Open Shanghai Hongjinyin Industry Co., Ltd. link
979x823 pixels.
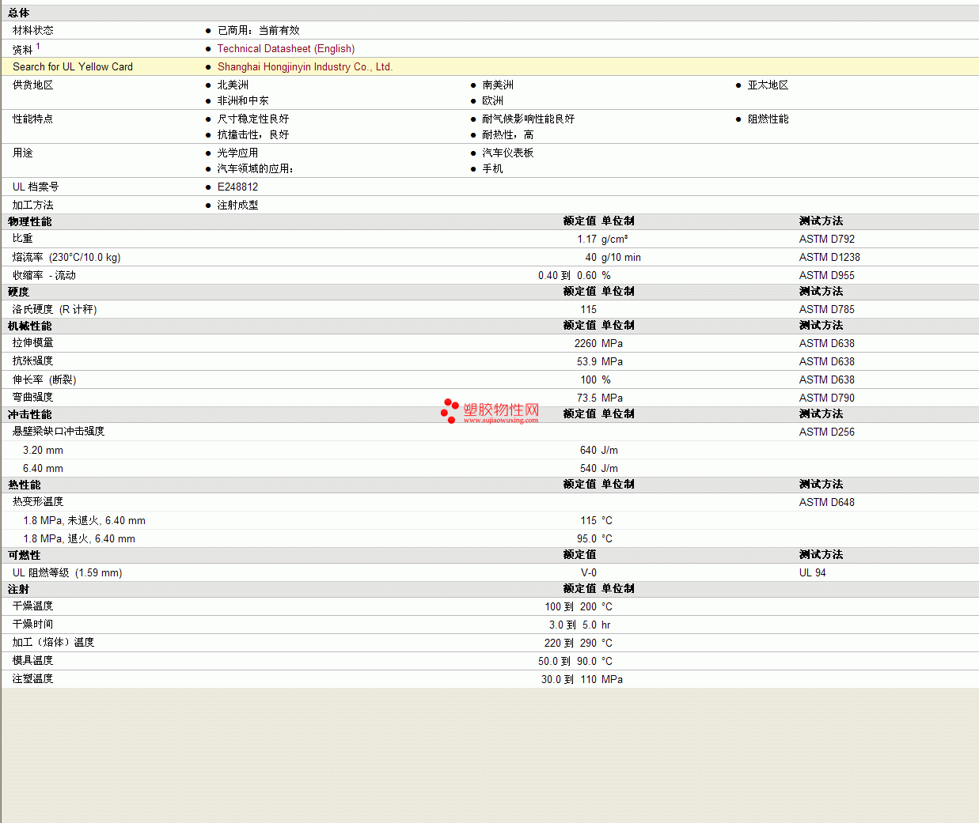tap(305, 67)
